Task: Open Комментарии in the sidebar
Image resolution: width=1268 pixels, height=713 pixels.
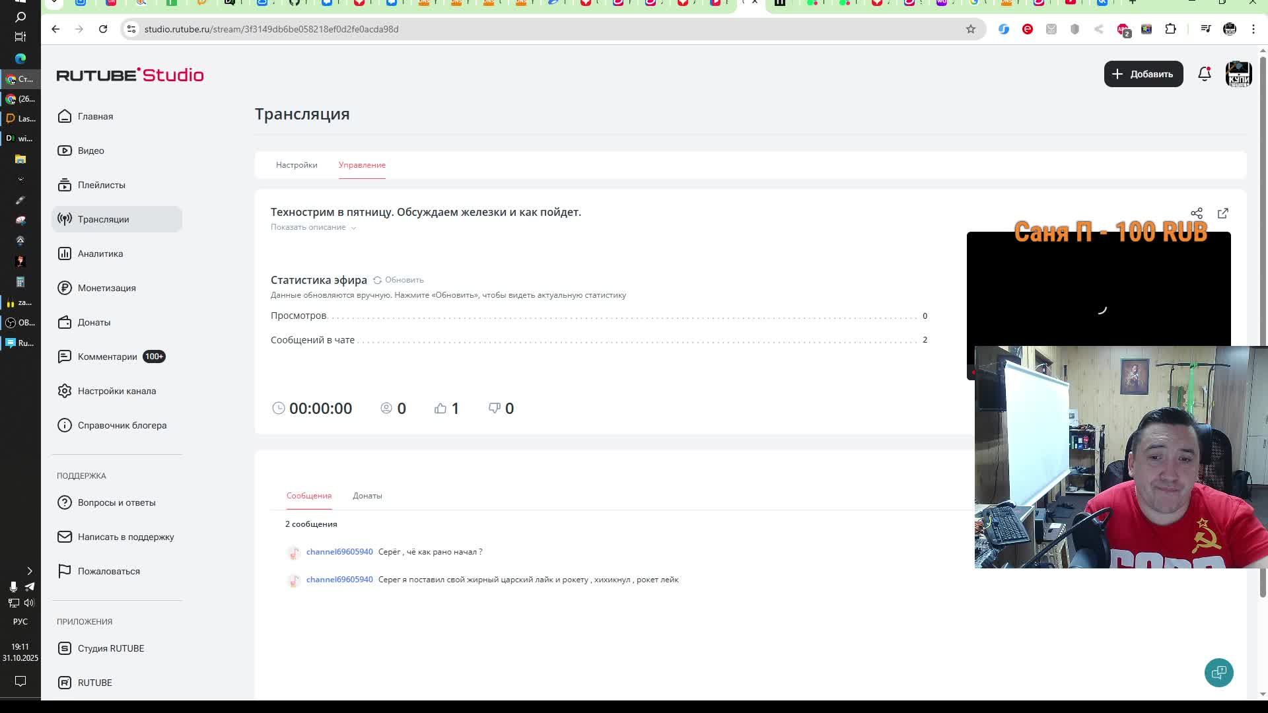Action: click(107, 356)
